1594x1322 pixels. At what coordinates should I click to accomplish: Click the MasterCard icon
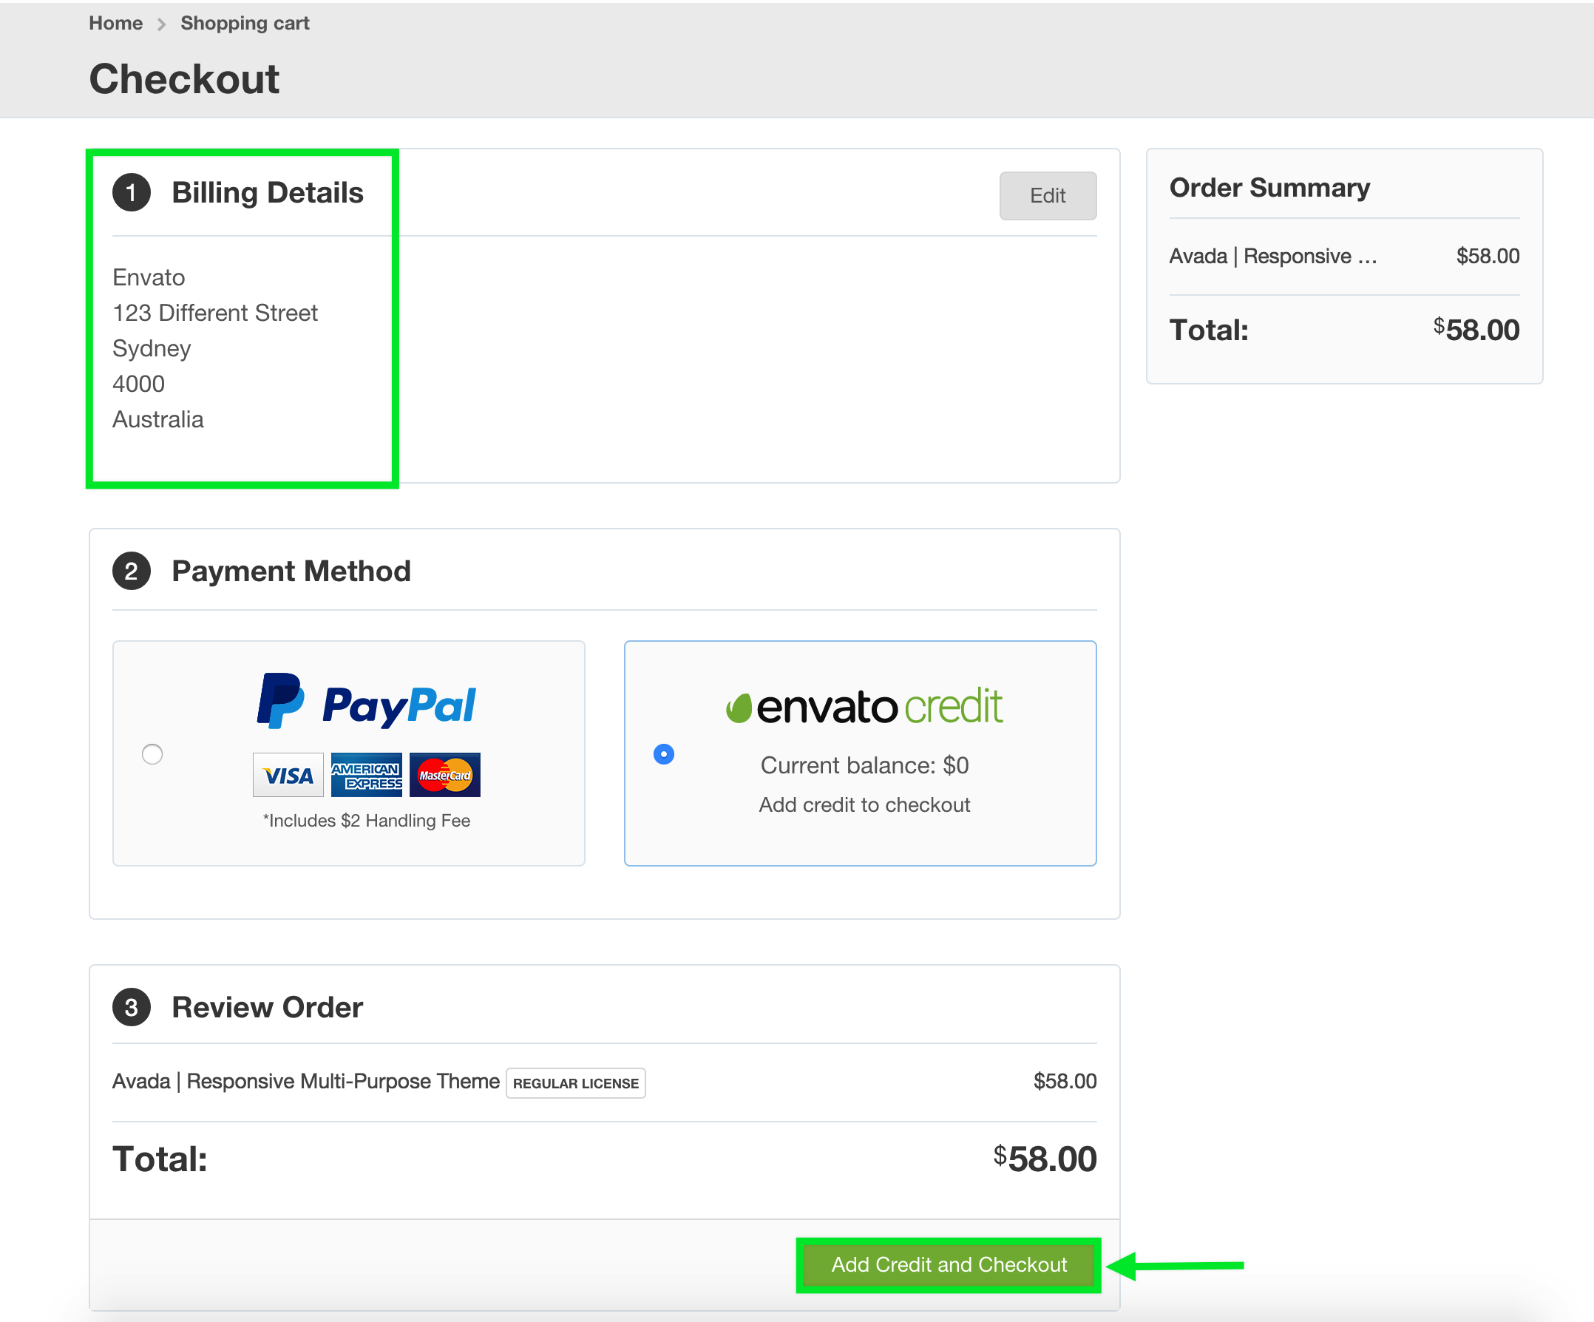click(x=445, y=775)
